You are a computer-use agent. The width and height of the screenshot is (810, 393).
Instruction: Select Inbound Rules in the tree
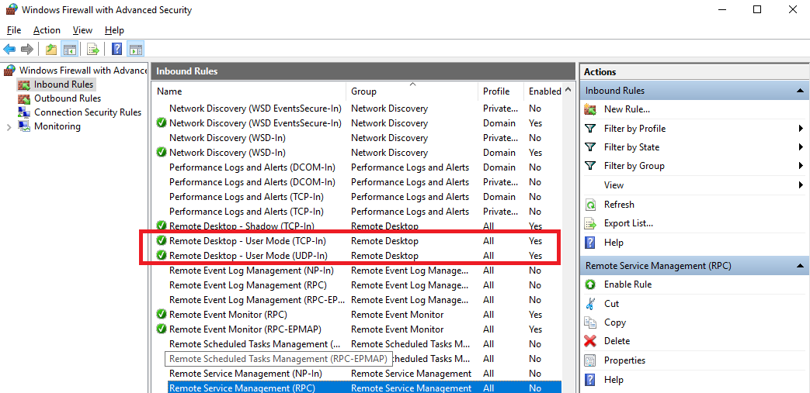(64, 84)
